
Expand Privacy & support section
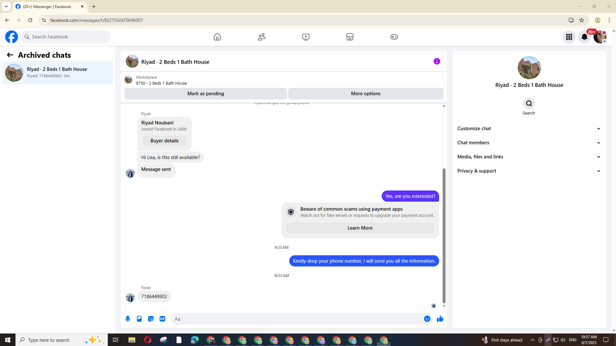point(529,171)
